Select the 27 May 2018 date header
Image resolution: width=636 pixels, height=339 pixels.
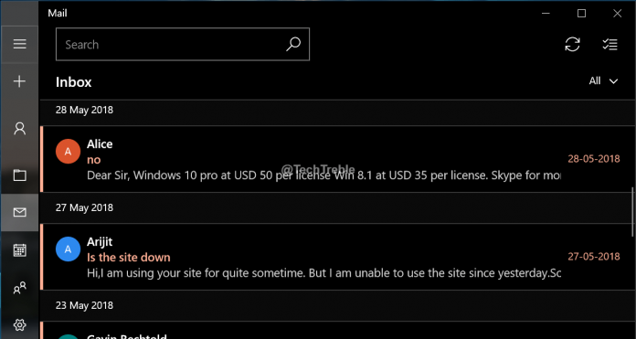click(x=337, y=207)
